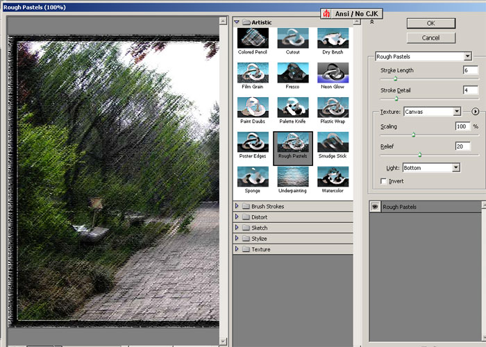Click the Relief value field
The height and width of the screenshot is (347, 486).
(x=463, y=146)
